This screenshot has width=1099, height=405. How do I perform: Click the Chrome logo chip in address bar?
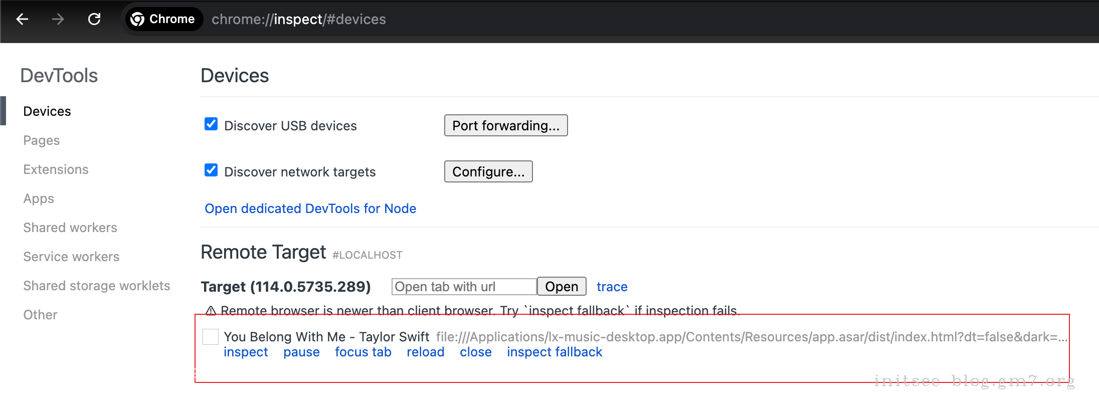point(163,19)
